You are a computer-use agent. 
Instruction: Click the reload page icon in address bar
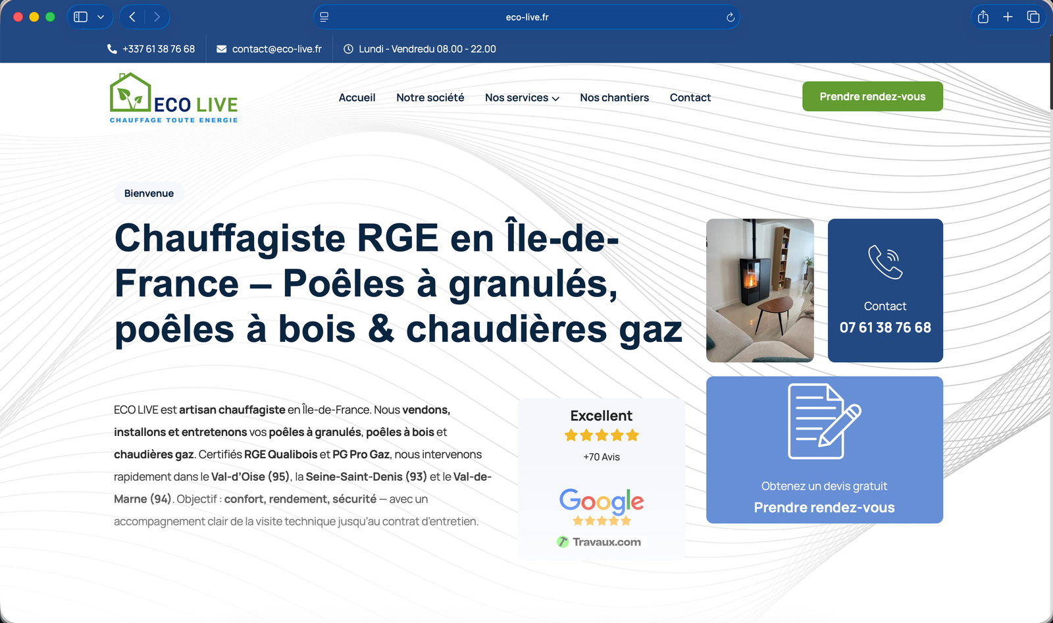point(730,17)
